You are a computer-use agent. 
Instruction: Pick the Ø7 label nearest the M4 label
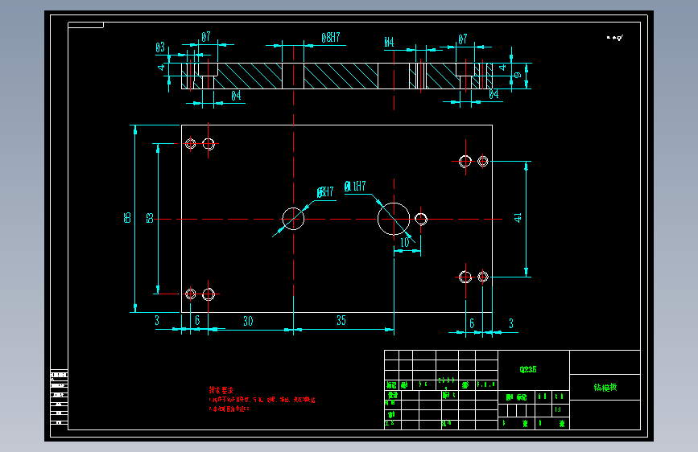pos(462,39)
